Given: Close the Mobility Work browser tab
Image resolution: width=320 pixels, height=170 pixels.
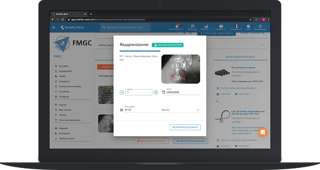Looking at the screenshot, I should pyautogui.click(x=85, y=14).
